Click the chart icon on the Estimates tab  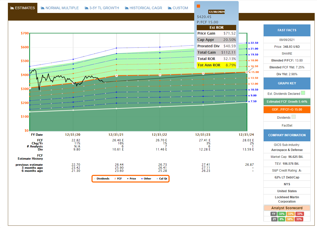pyautogui.click(x=12, y=8)
